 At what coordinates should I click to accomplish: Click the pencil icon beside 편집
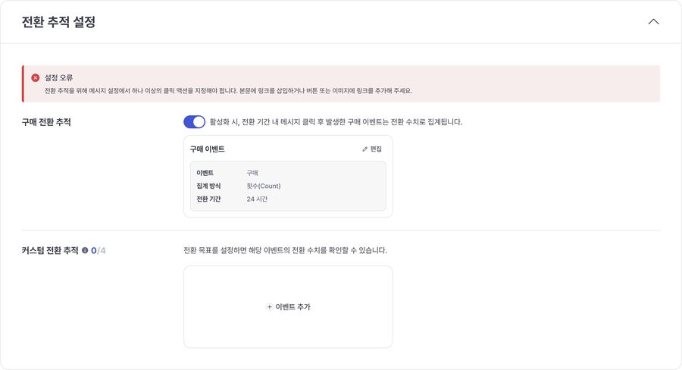tap(364, 149)
